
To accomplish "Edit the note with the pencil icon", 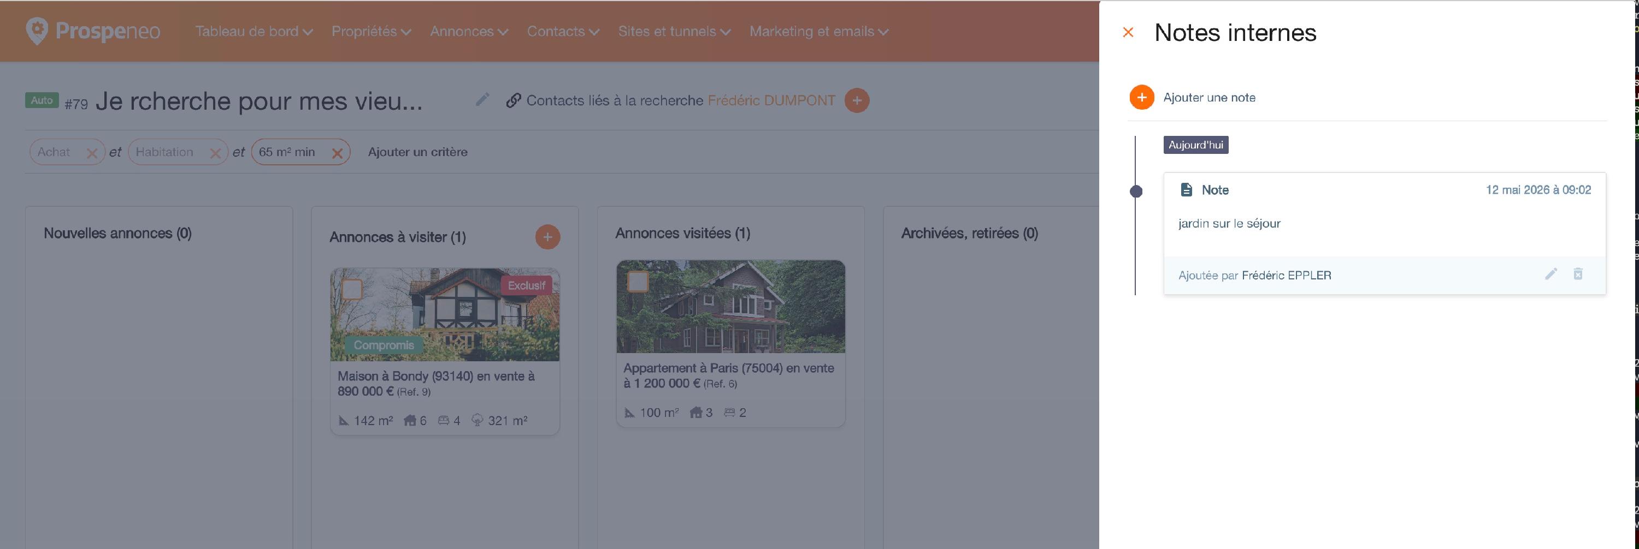I will coord(1550,274).
